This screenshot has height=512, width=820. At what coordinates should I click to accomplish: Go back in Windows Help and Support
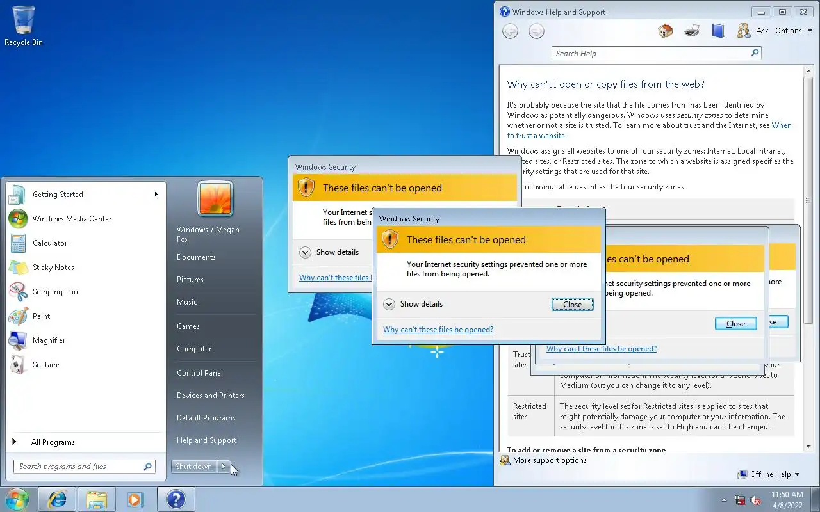[510, 31]
